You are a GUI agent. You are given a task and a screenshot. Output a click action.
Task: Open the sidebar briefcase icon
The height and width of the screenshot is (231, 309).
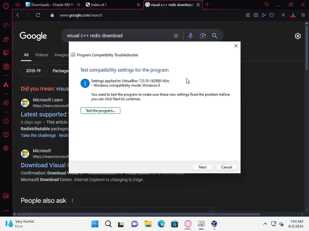pyautogui.click(x=6, y=39)
